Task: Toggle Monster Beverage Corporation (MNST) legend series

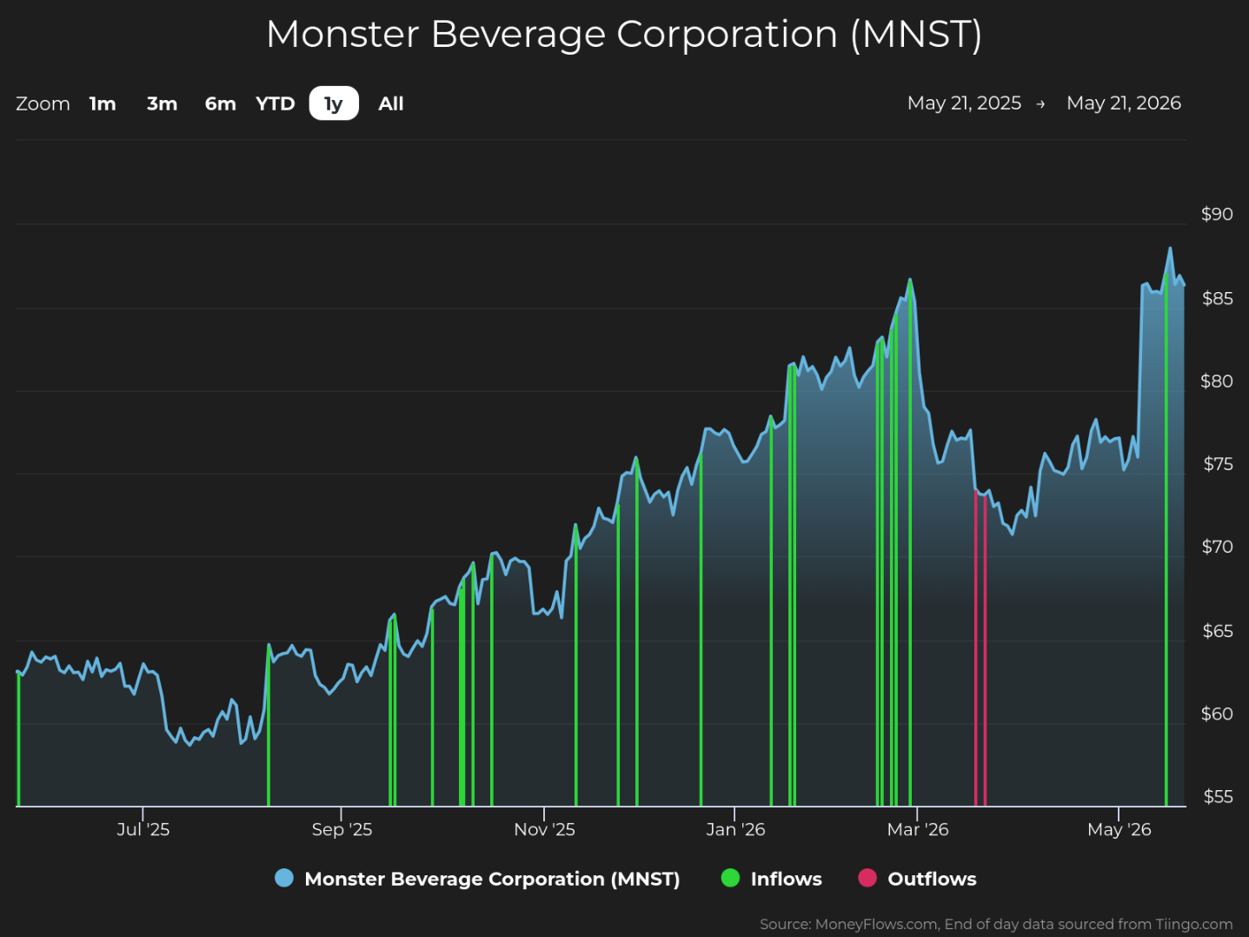Action: pos(477,879)
